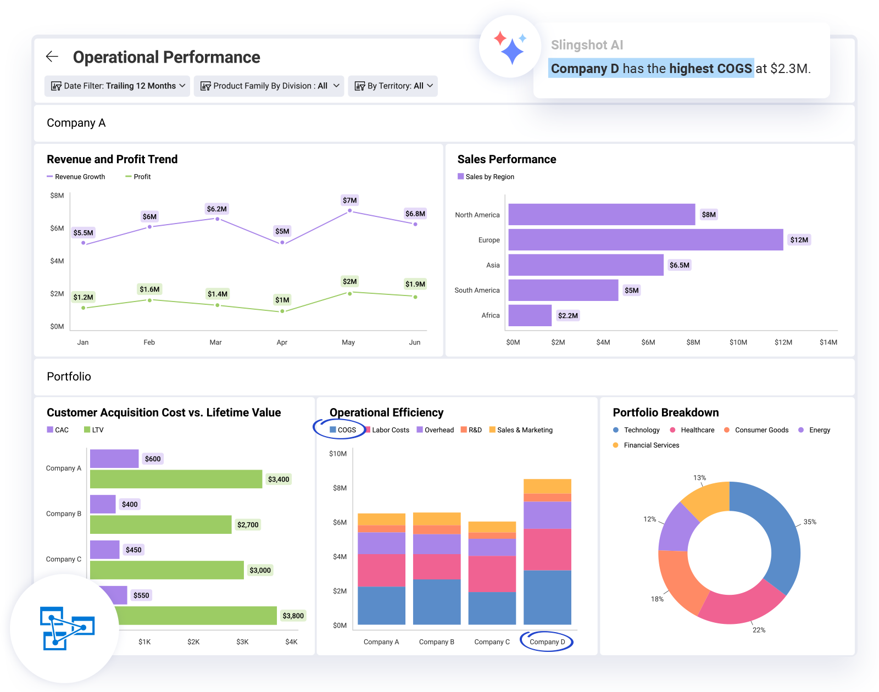Toggle the Overhead legend item
The width and height of the screenshot is (879, 692).
(x=435, y=430)
